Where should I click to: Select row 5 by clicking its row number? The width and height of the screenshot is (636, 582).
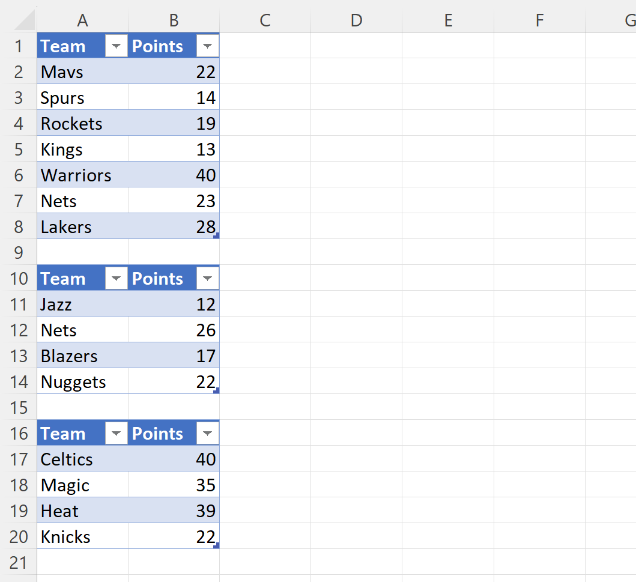click(19, 149)
